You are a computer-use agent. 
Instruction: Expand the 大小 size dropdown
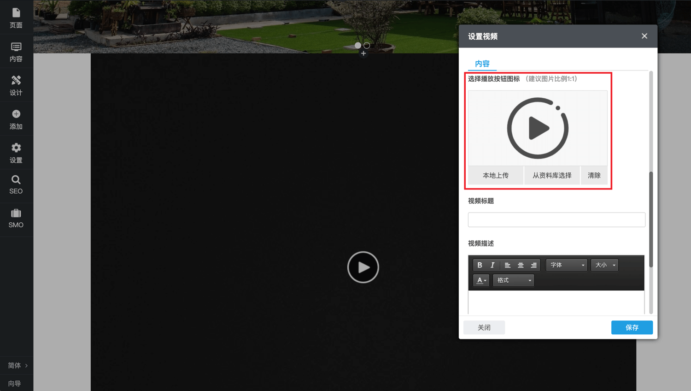[604, 265]
